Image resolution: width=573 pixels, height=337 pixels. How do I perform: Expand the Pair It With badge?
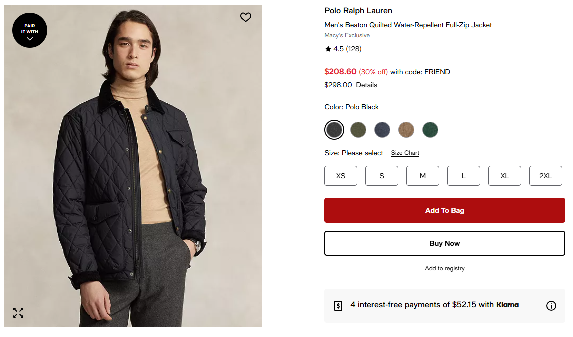pos(30,30)
